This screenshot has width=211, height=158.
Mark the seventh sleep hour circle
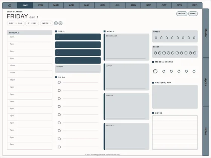182,53
